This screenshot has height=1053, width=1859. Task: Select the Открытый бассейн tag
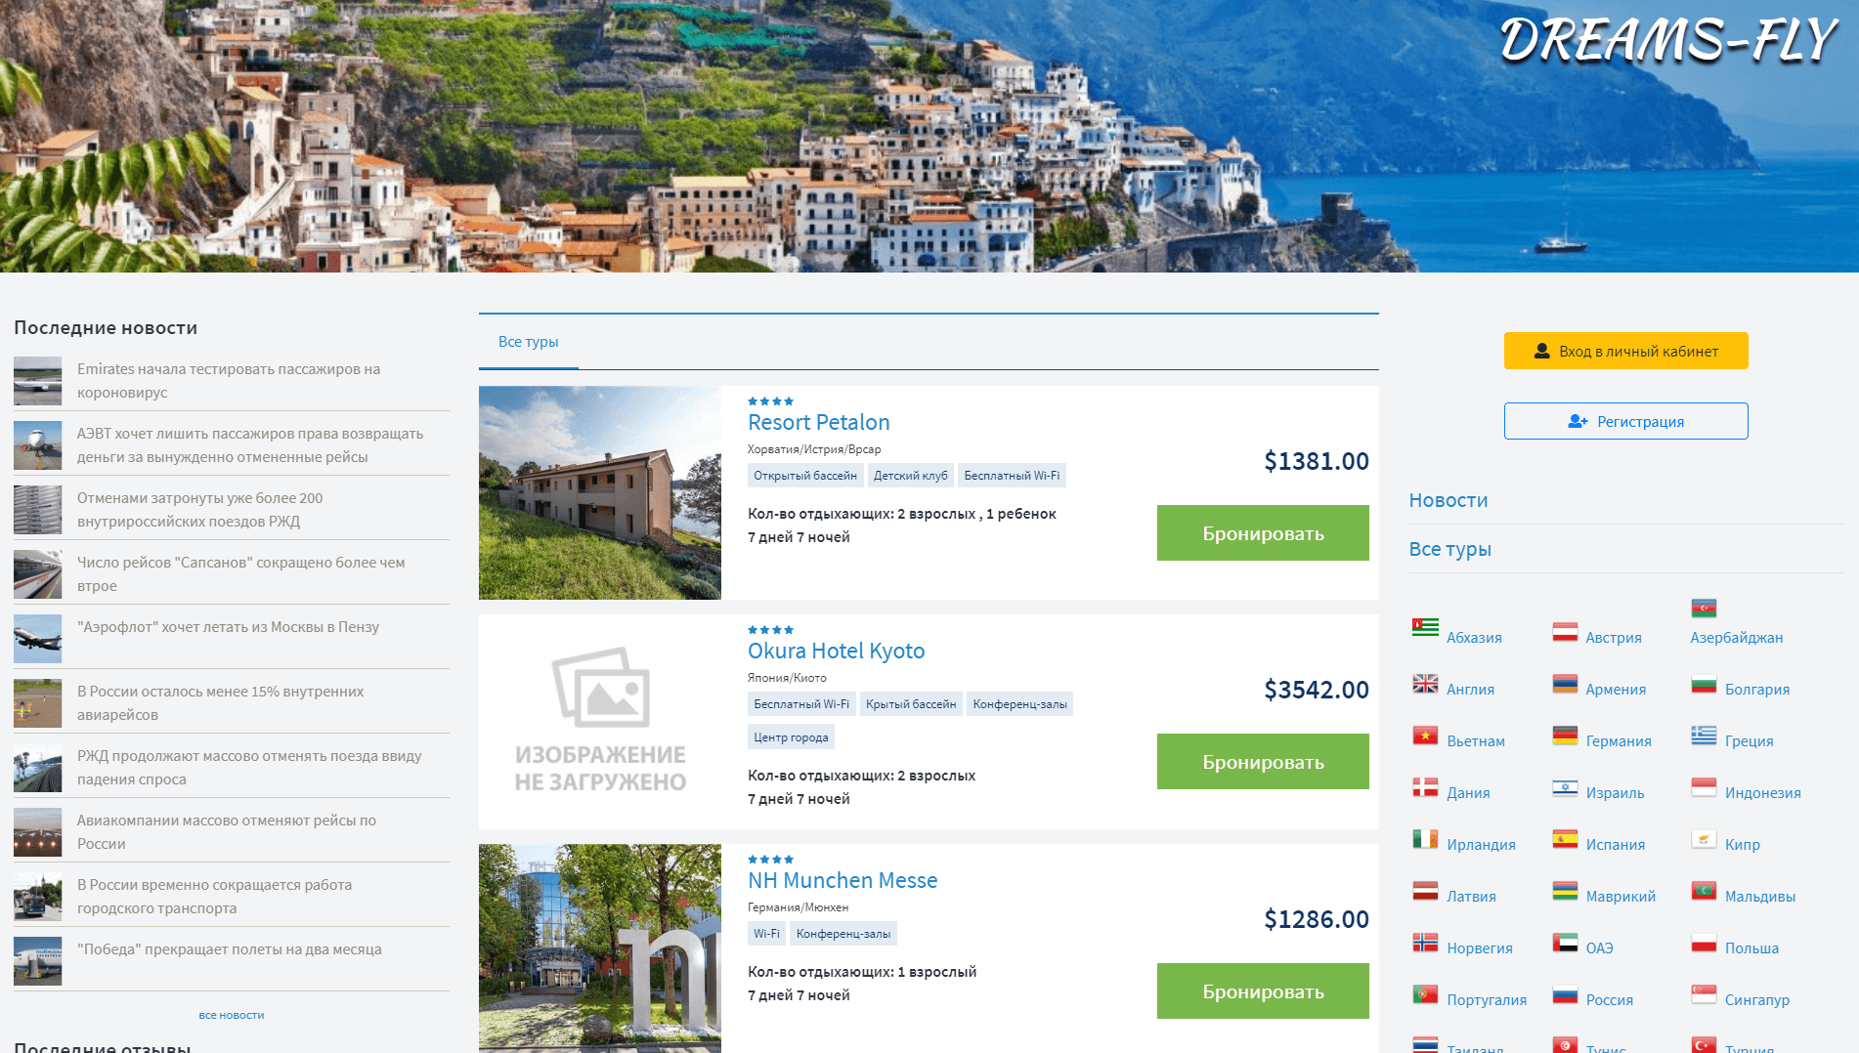(805, 476)
